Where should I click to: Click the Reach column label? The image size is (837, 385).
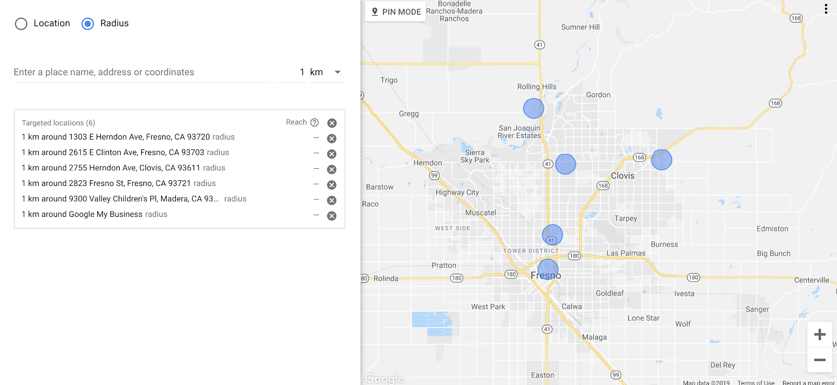(296, 122)
